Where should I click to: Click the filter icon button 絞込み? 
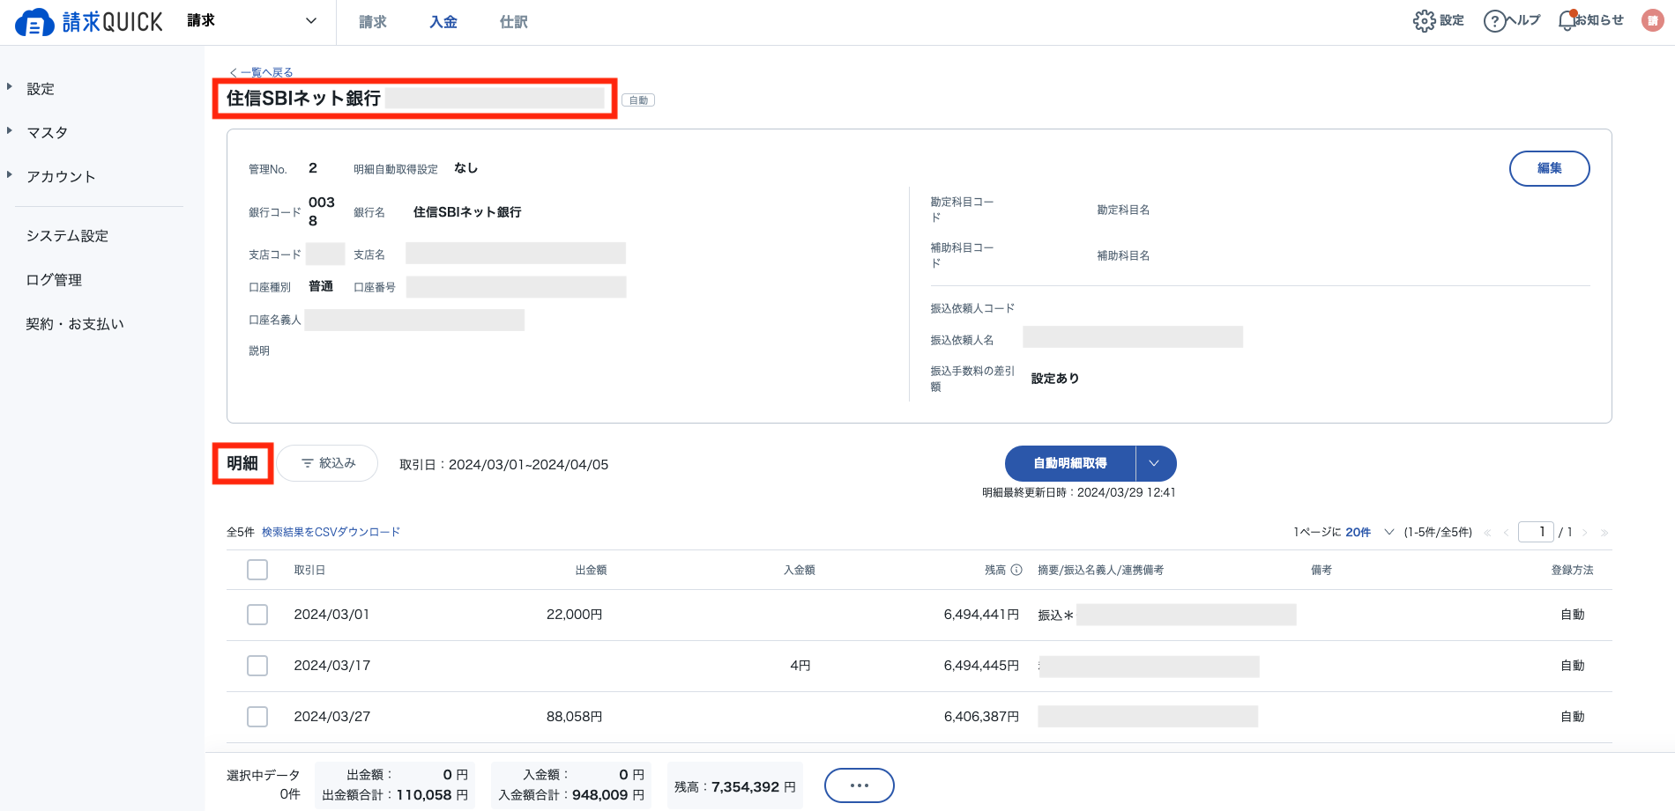tap(328, 463)
